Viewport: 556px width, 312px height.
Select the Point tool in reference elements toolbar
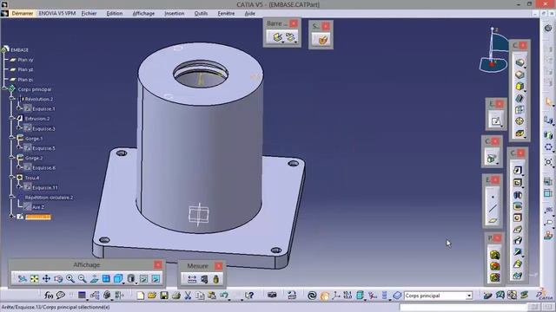click(x=493, y=197)
